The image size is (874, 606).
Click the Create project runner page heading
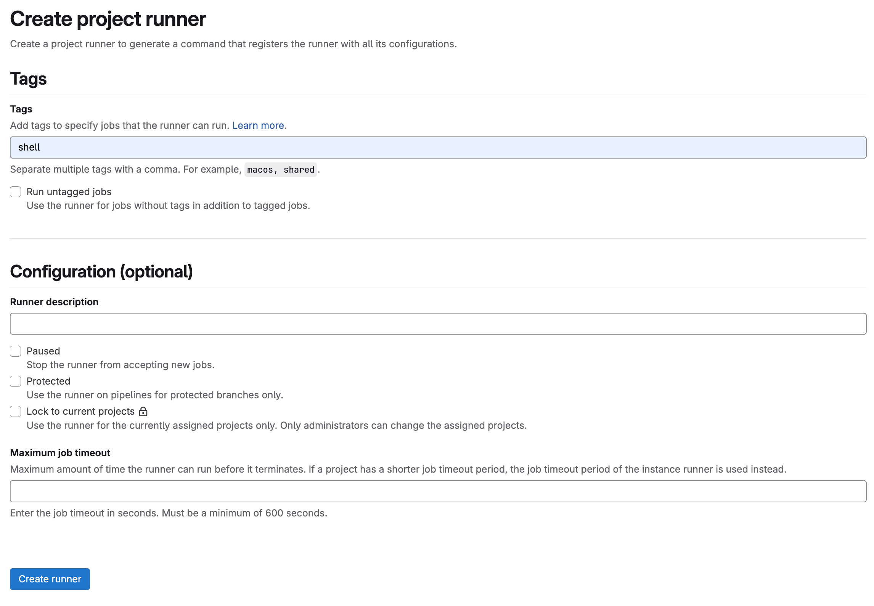pos(108,19)
